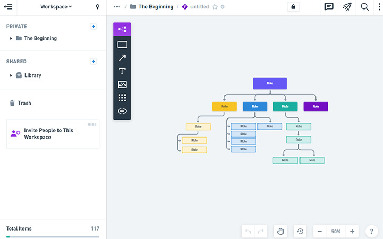383x239 pixels.
Task: Open the comments panel
Action: coord(329,7)
